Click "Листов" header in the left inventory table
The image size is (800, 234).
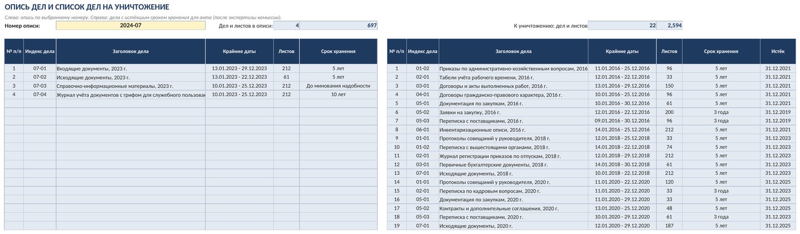[287, 51]
